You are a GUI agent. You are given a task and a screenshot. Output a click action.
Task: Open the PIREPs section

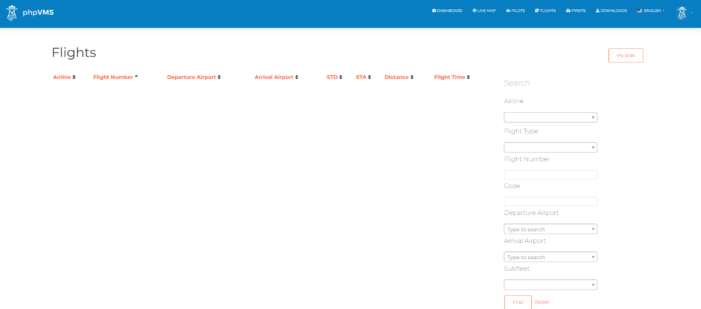click(576, 10)
